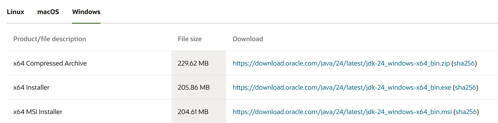
Task: Open sha256 link for the MSI installer
Action: point(466,112)
